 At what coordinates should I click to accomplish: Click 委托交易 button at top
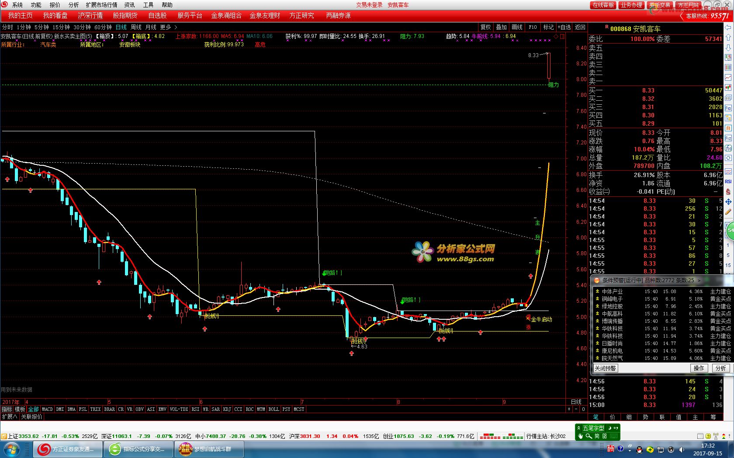660,5
